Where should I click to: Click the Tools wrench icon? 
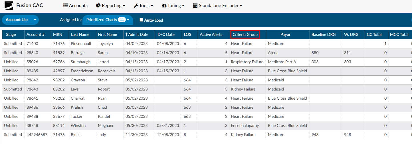(136, 5)
